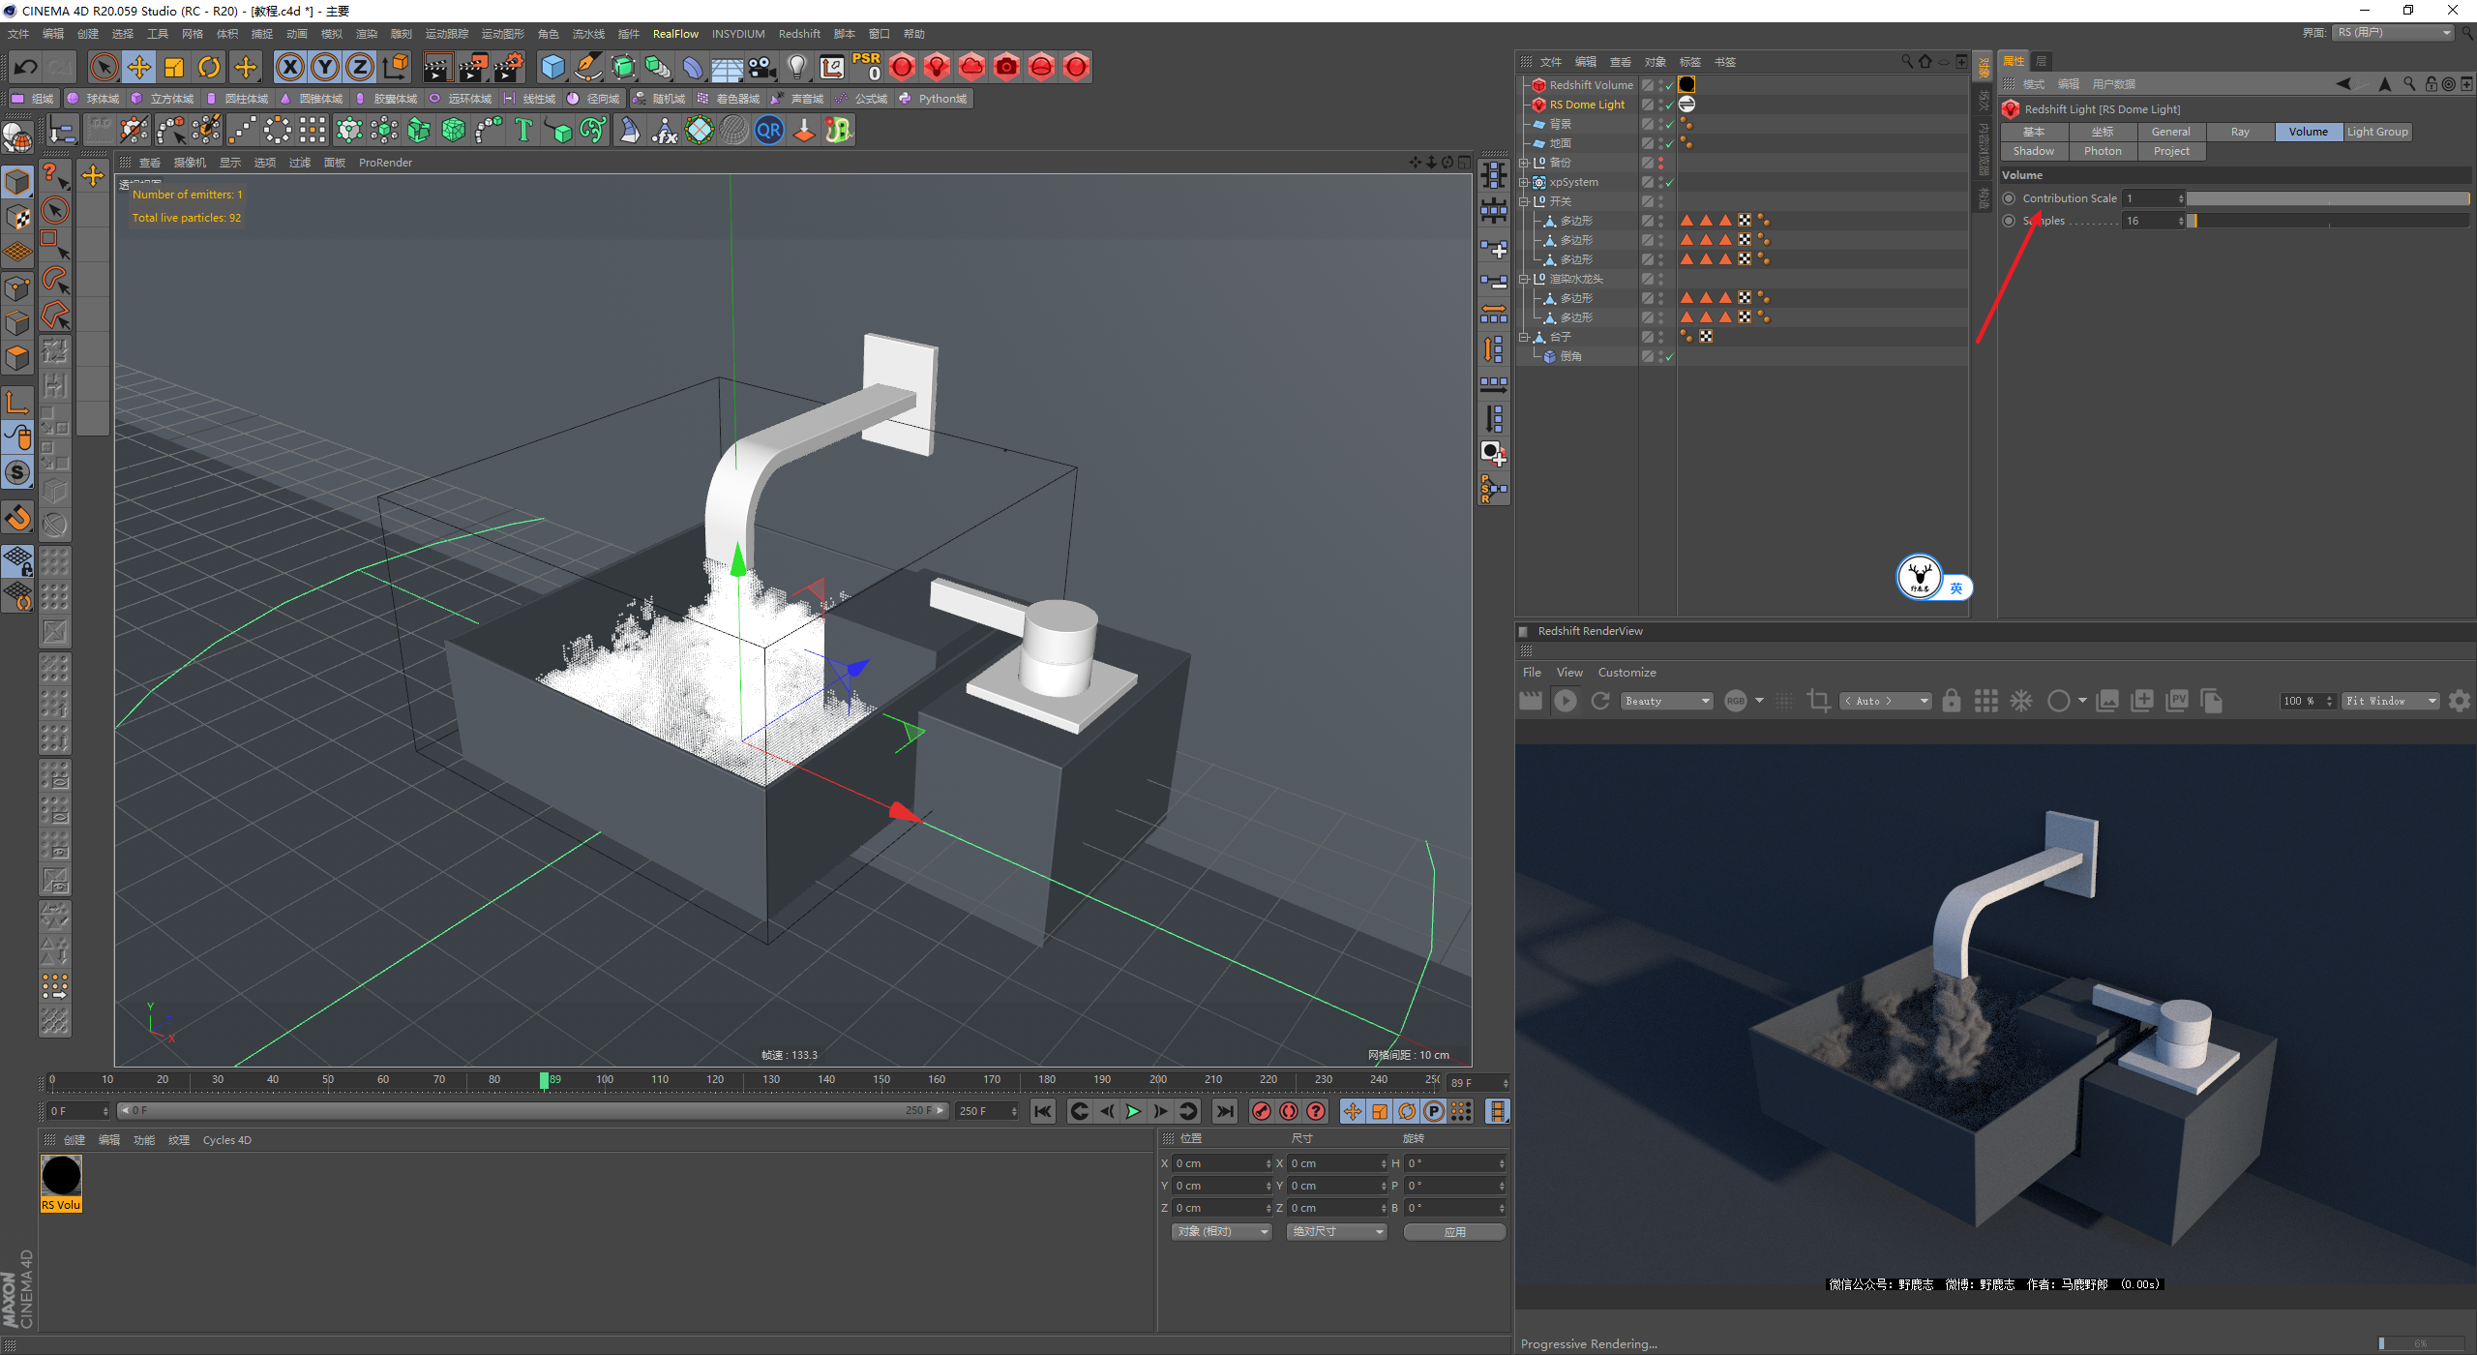Toggle xpSystem enable checkmark
This screenshot has width=2477, height=1355.
1669,182
